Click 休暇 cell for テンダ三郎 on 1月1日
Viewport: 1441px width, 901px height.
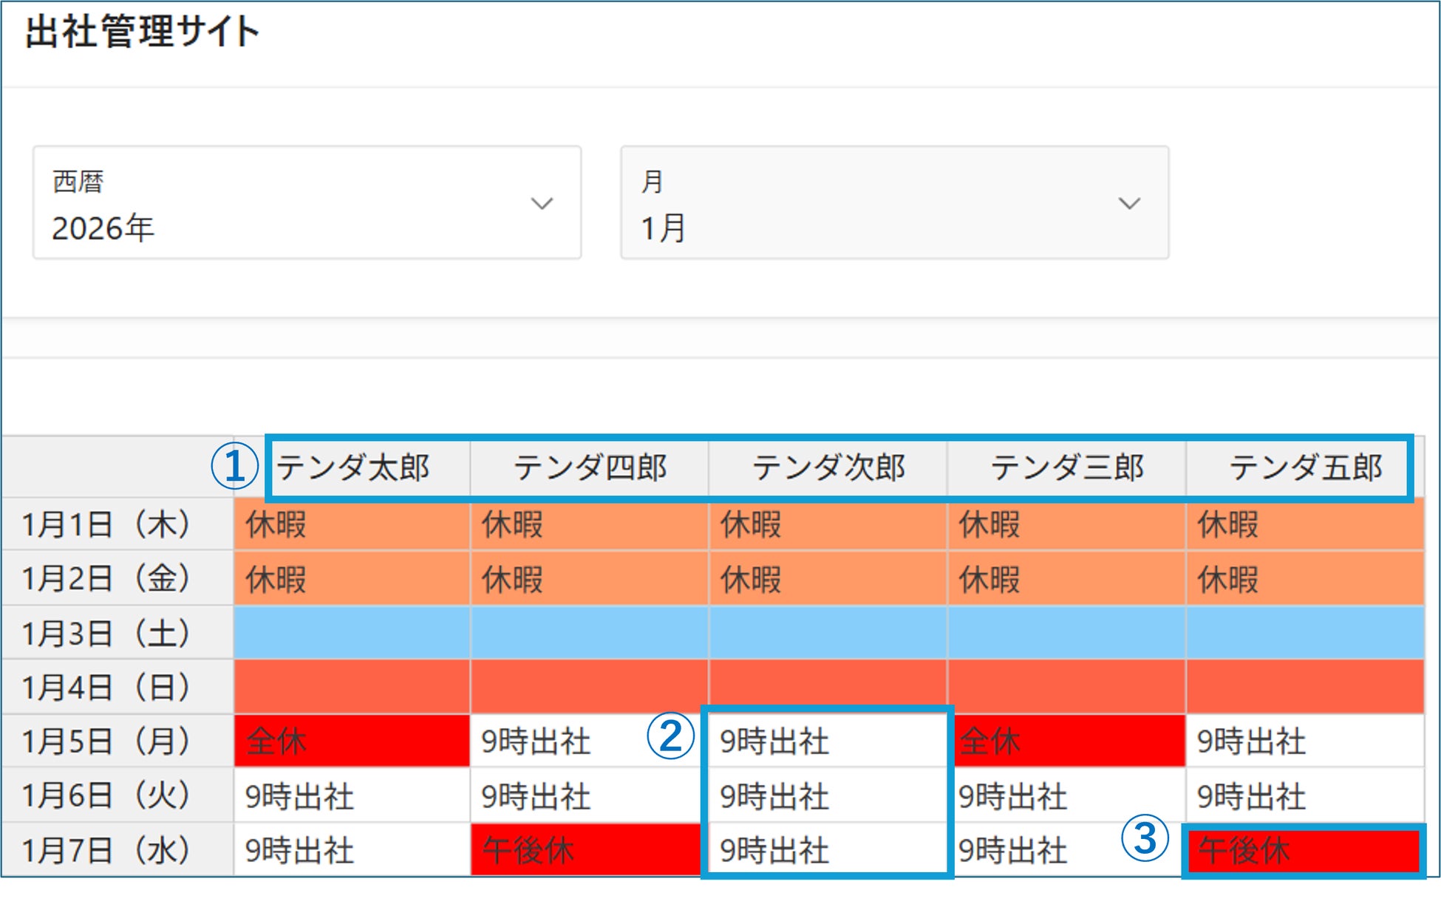[1066, 525]
